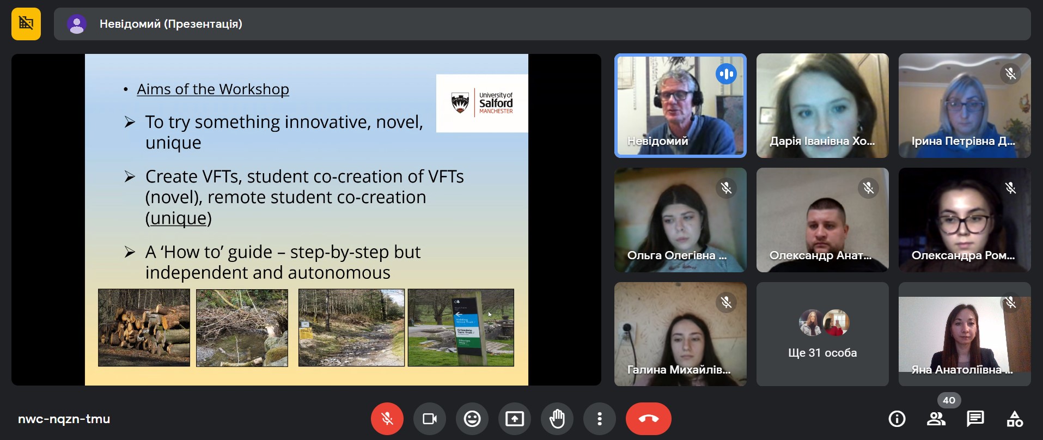This screenshot has height=440, width=1043.
Task: Click muted mic icon on Ольга Олегівна tile
Action: pyautogui.click(x=726, y=188)
